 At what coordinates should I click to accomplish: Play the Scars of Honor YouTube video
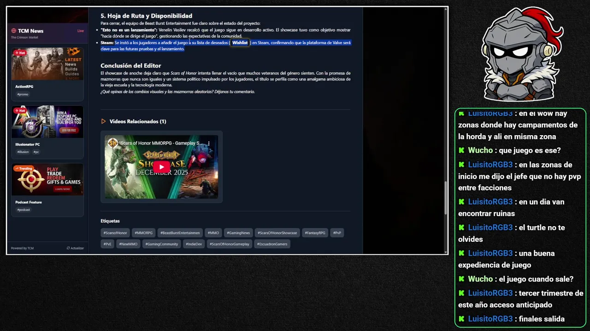click(x=161, y=167)
